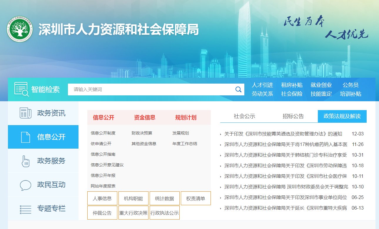Screen dimensions: 379x229
Task: Open the 专题专栏 sidebar menu
Action: (x=43, y=209)
